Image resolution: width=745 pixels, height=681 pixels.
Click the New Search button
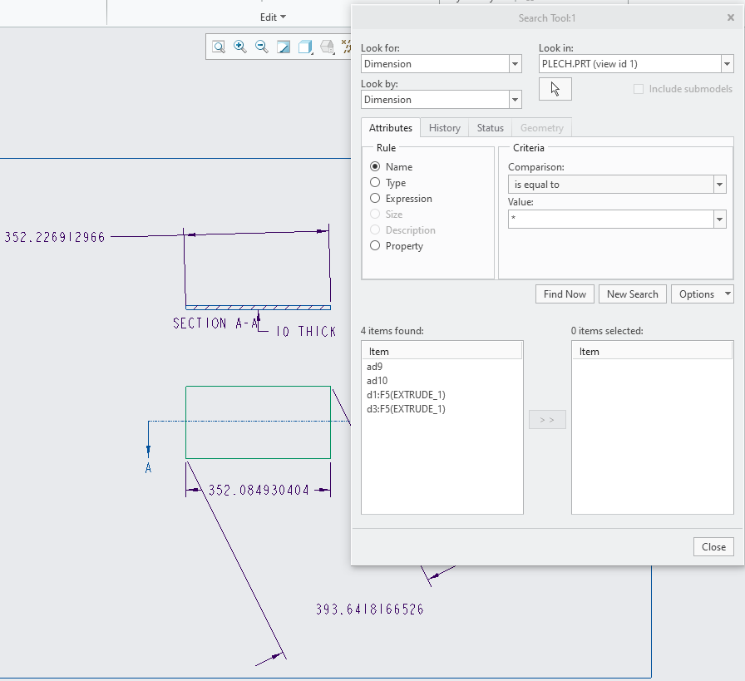tap(632, 294)
